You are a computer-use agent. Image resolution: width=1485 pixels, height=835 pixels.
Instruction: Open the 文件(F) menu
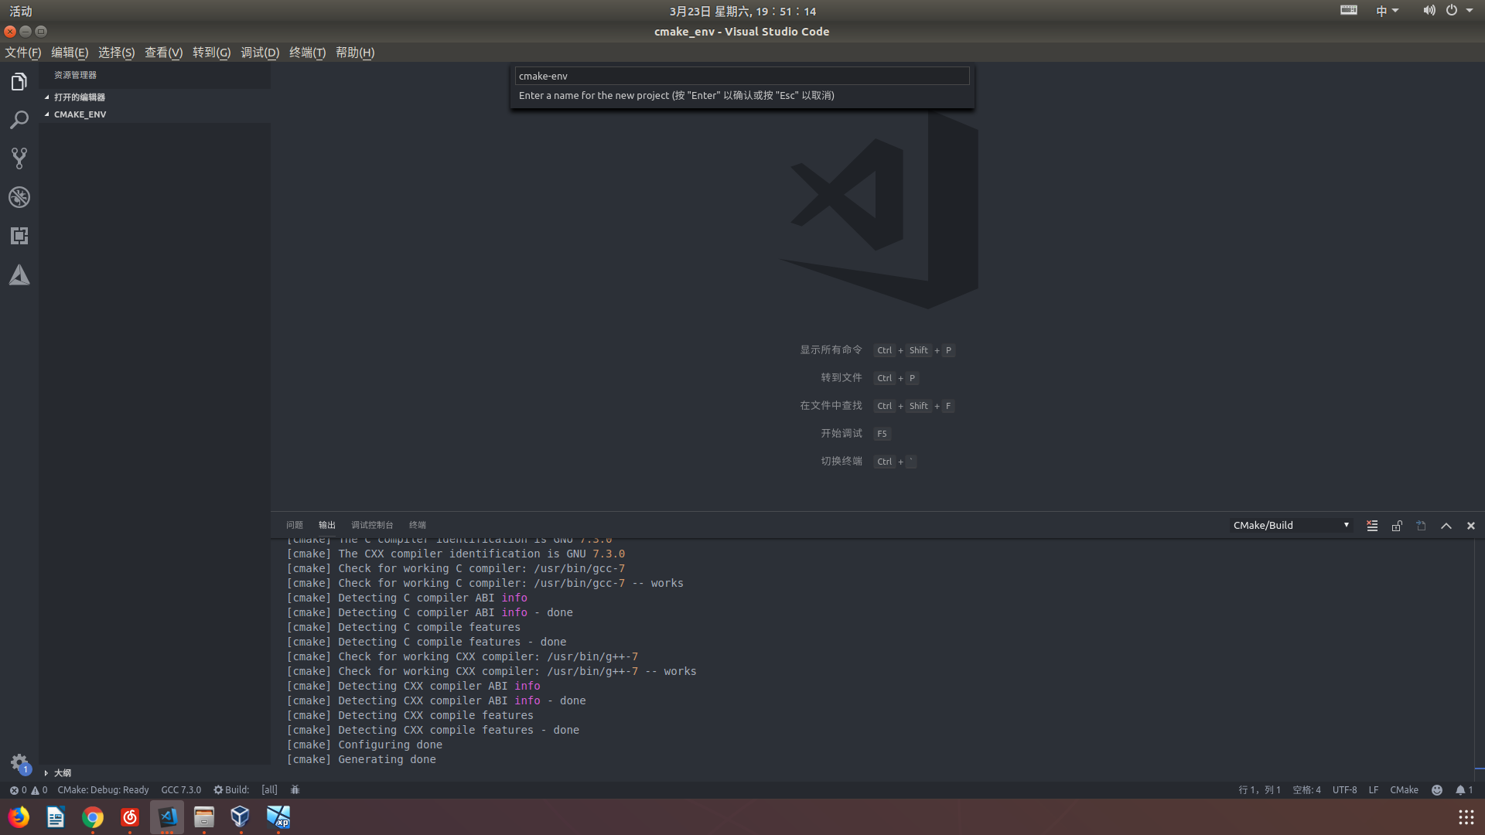(x=23, y=53)
